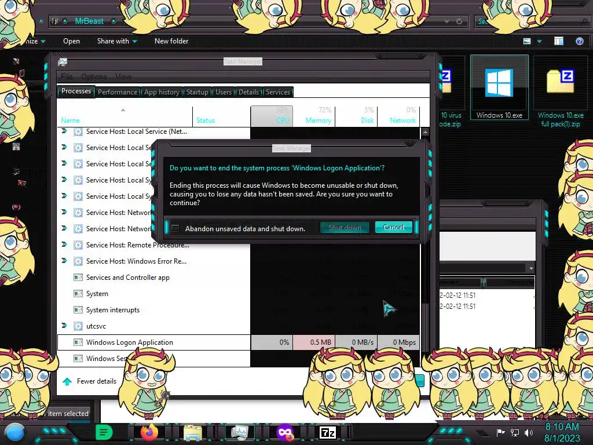Select Windows Logon Application row
Image resolution: width=593 pixels, height=445 pixels.
[238, 342]
